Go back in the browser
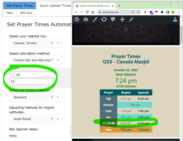Viewport: 183px width, 141px height. 76,12
